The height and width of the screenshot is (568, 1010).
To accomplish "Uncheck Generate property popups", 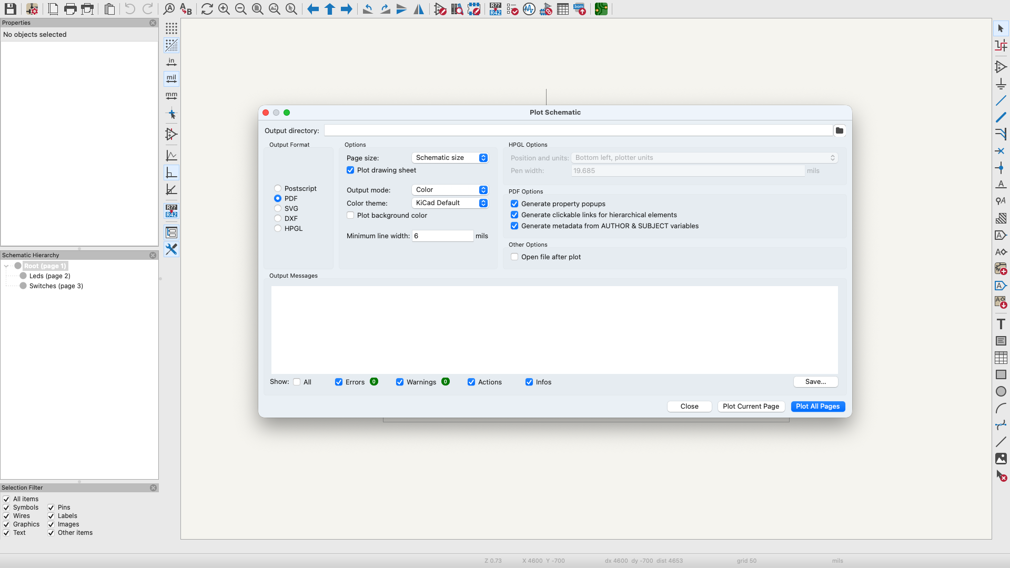I will [x=514, y=204].
